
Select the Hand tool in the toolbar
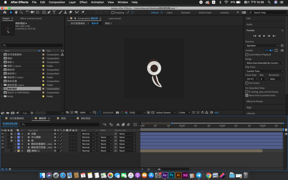(x=16, y=12)
